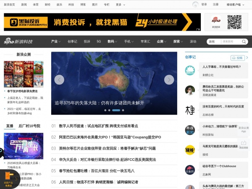Open movie posters thumbnail under 新浪众测
The height and width of the screenshot is (189, 252).
click(24, 74)
